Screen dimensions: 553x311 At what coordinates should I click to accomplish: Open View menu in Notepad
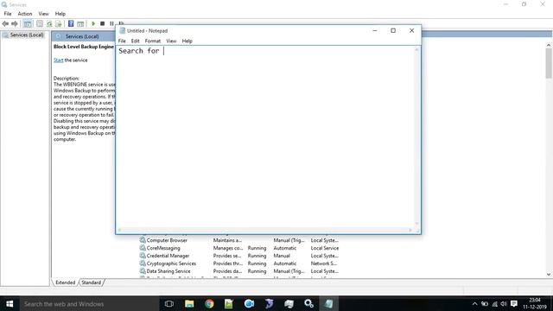point(171,41)
